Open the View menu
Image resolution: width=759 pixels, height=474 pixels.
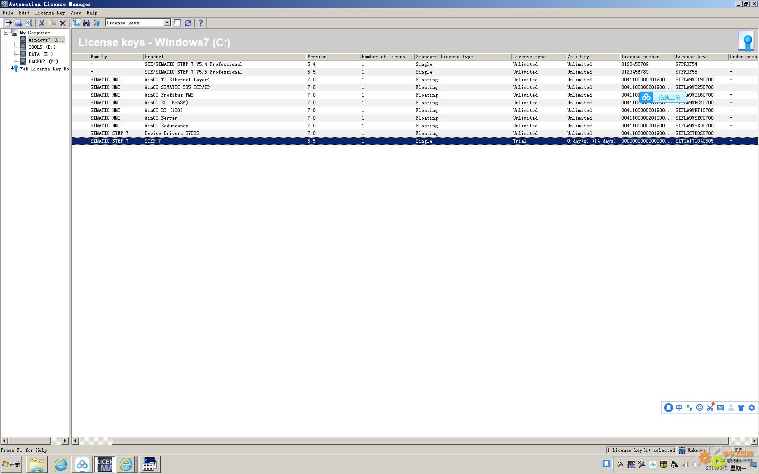coord(75,13)
